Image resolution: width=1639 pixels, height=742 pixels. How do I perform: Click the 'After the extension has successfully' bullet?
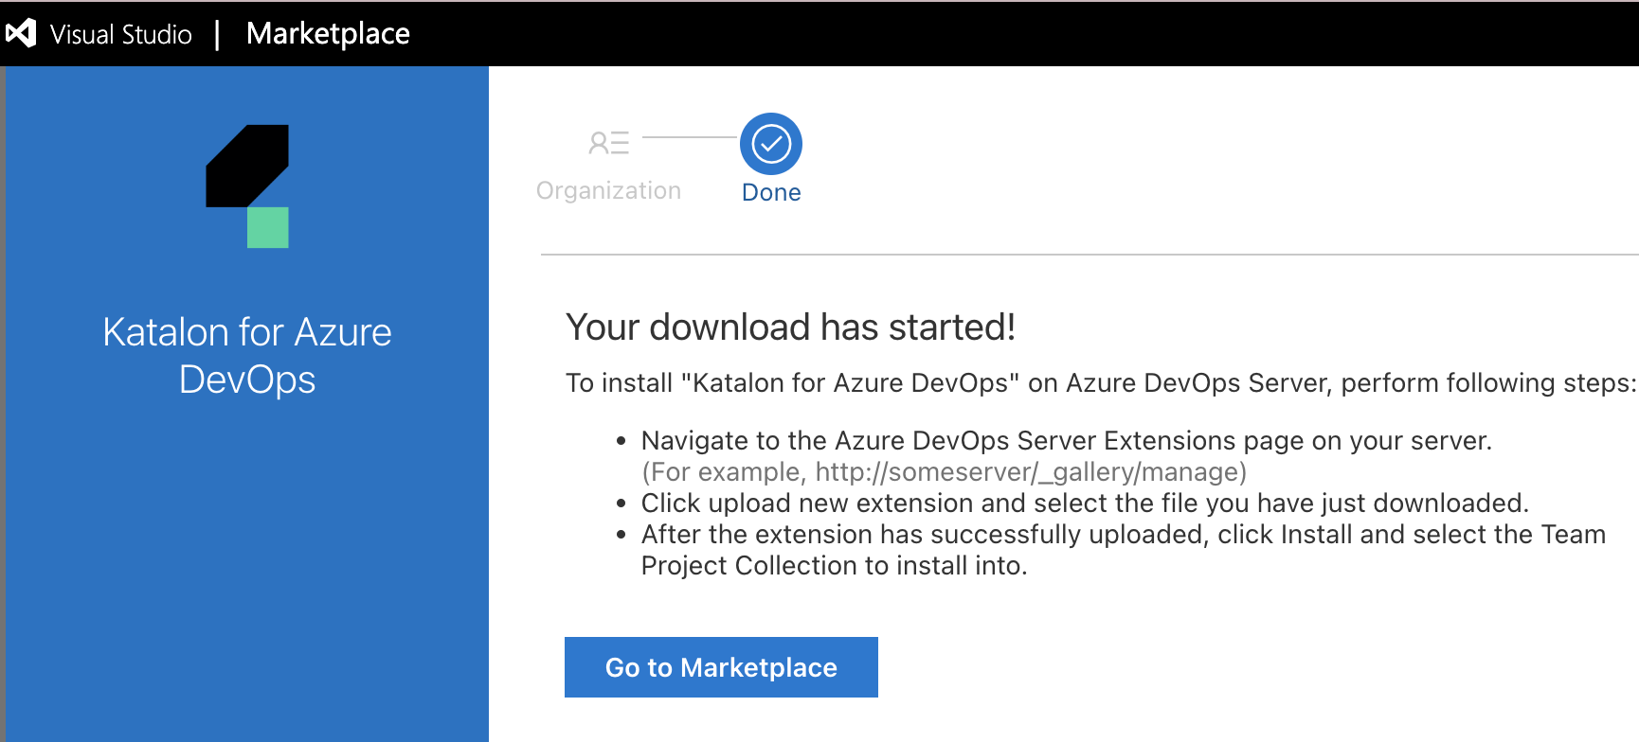click(x=1123, y=535)
